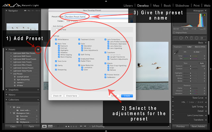Click the Check None button

pos(72,96)
